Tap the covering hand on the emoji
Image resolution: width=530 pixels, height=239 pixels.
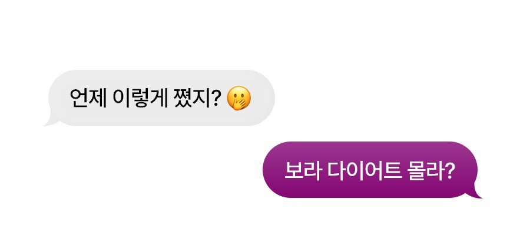(x=241, y=103)
